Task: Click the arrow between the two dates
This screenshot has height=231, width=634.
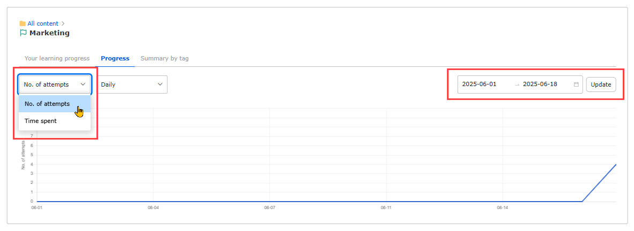Action: 517,84
